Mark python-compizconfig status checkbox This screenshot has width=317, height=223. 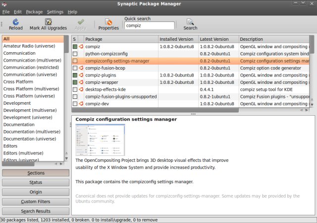75,54
